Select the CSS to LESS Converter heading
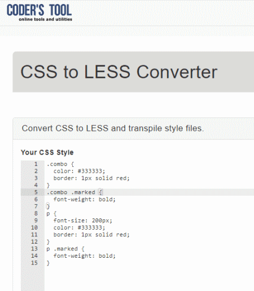 click(119, 72)
